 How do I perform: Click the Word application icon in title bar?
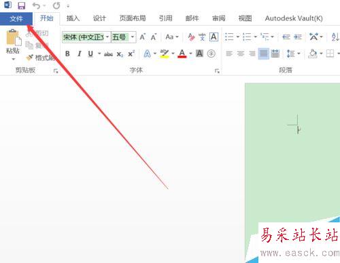point(7,5)
